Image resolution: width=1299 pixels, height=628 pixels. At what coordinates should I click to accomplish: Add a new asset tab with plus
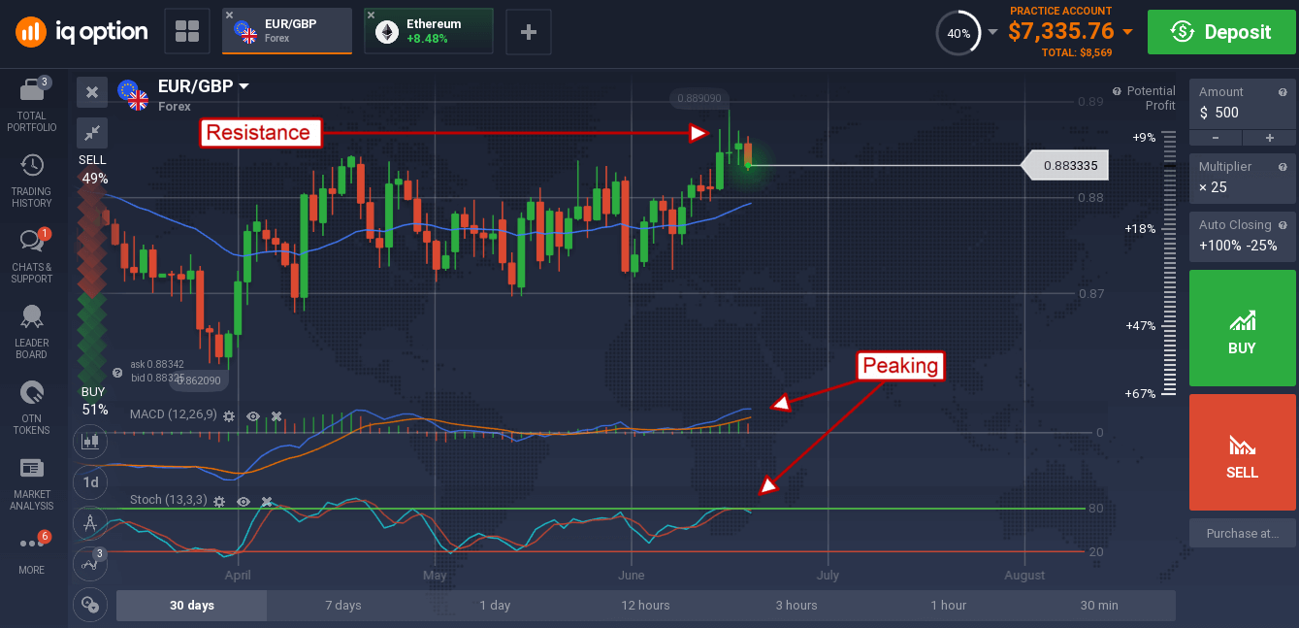pyautogui.click(x=529, y=32)
